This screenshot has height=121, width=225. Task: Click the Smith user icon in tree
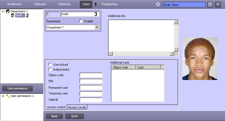point(13,15)
